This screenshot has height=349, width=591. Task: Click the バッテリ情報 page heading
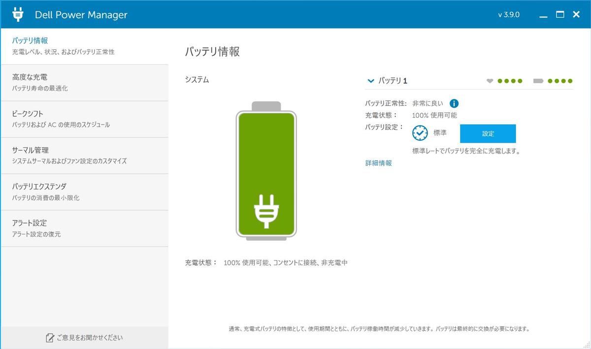[212, 52]
